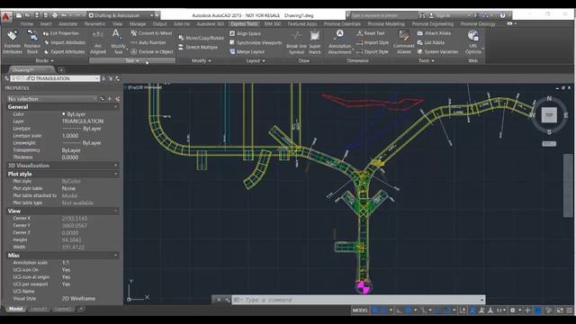Open the TRIANGULATION layer dropdown
Image resolution: width=576 pixels, height=324 pixels.
(55, 78)
